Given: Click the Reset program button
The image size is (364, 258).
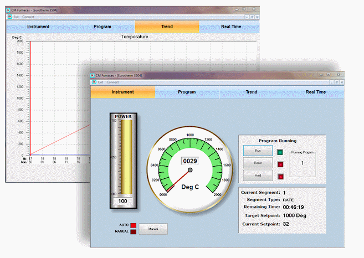Looking at the screenshot, I should coord(258,163).
